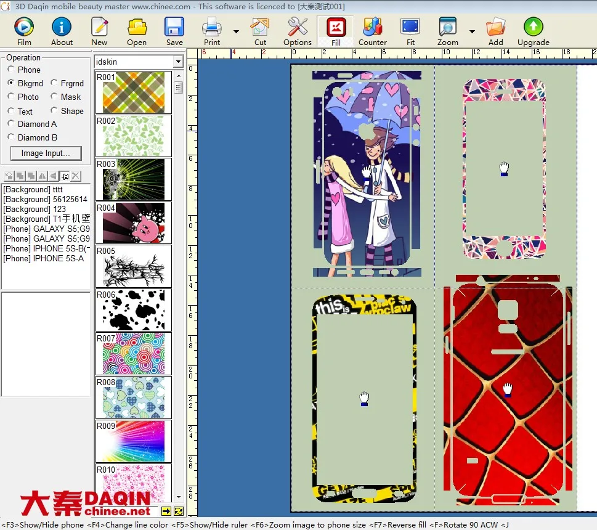597x530 pixels.
Task: Click the Add toolbar icon
Action: (x=495, y=31)
